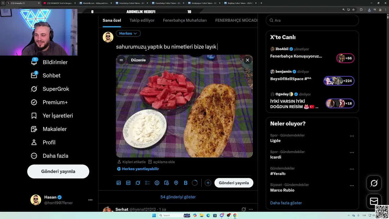Open options for Marco Rubio trend
The image size is (389, 219).
(352, 185)
